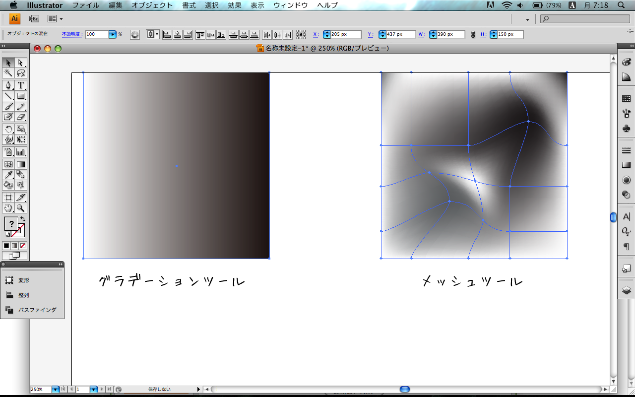Set fill mode to solid Color
Image resolution: width=635 pixels, height=397 pixels.
pyautogui.click(x=6, y=246)
